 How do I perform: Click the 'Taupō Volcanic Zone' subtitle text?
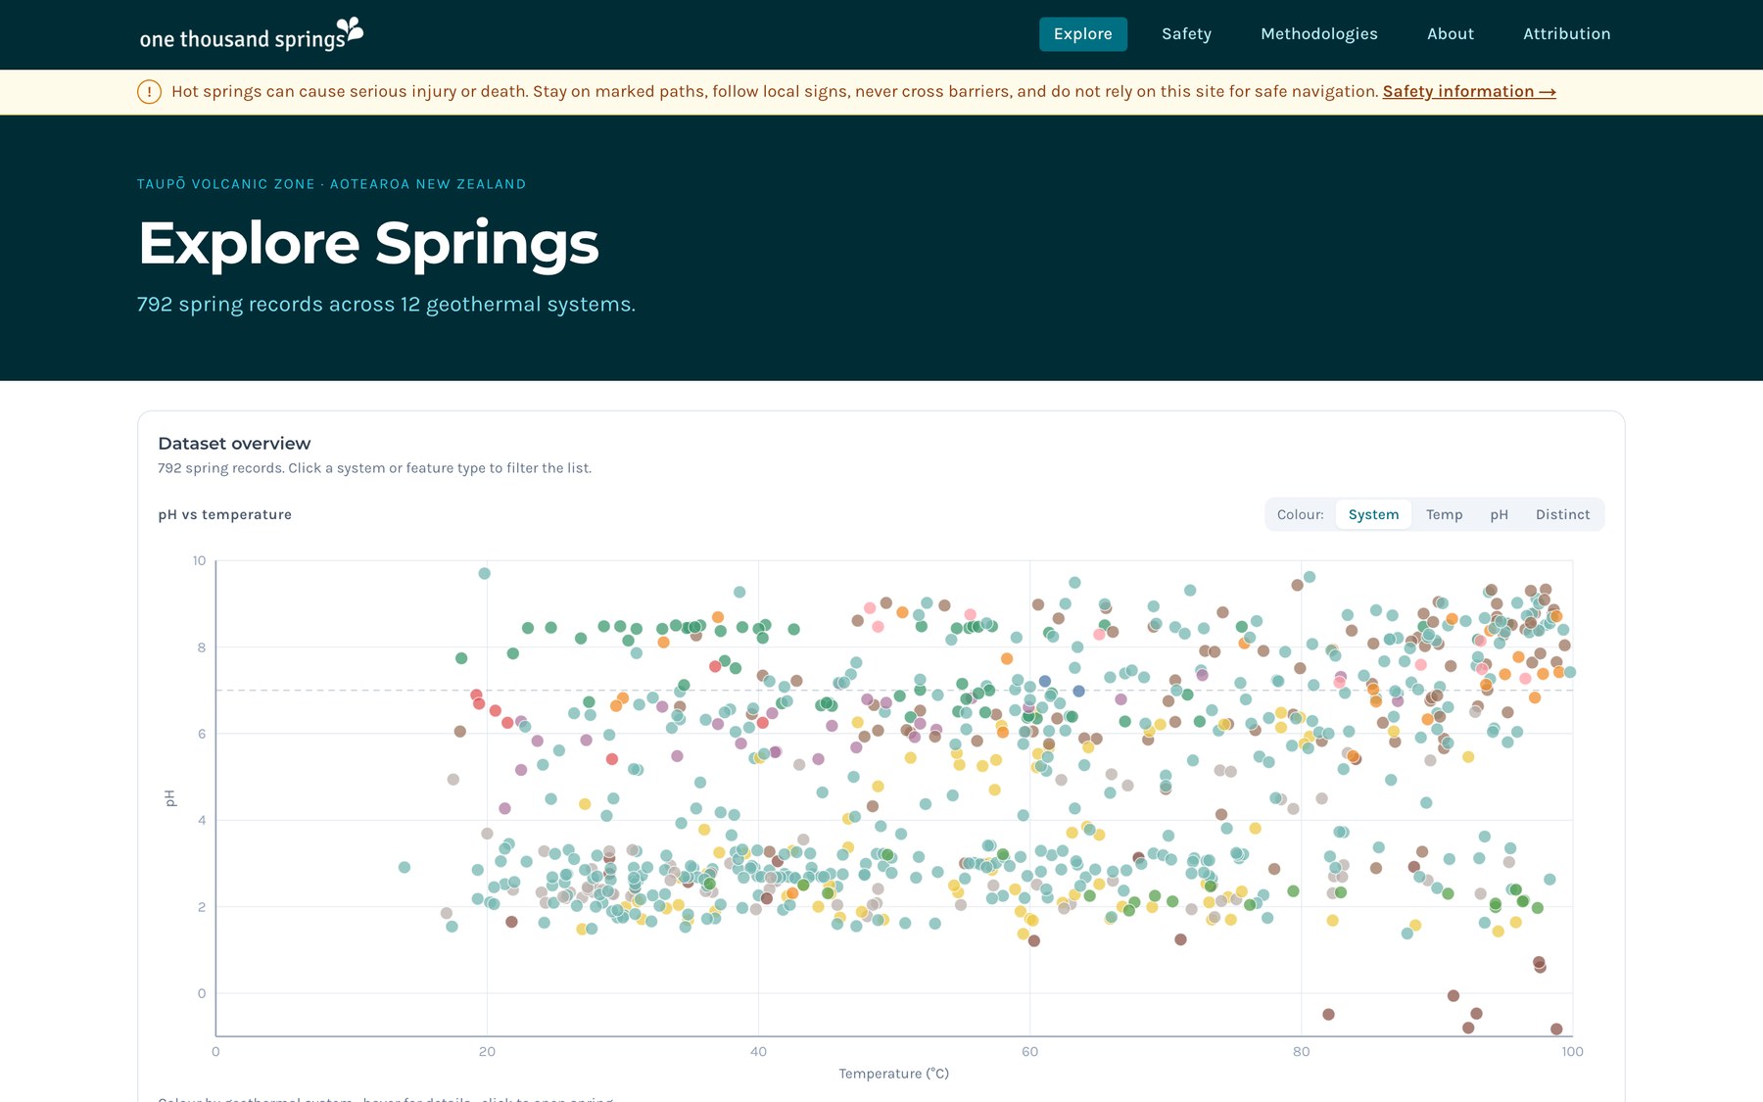coord(331,184)
